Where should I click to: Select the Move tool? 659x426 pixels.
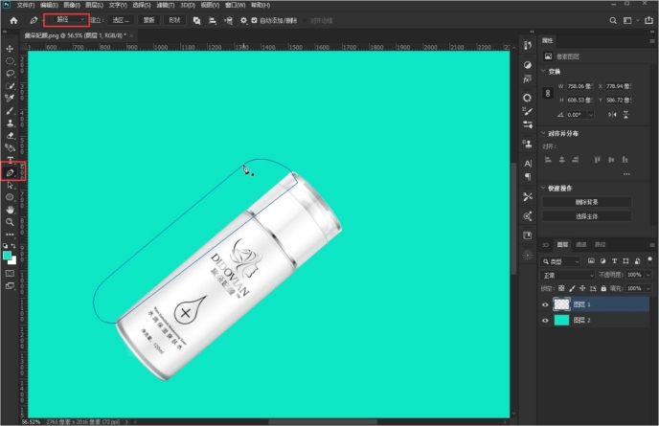click(10, 49)
